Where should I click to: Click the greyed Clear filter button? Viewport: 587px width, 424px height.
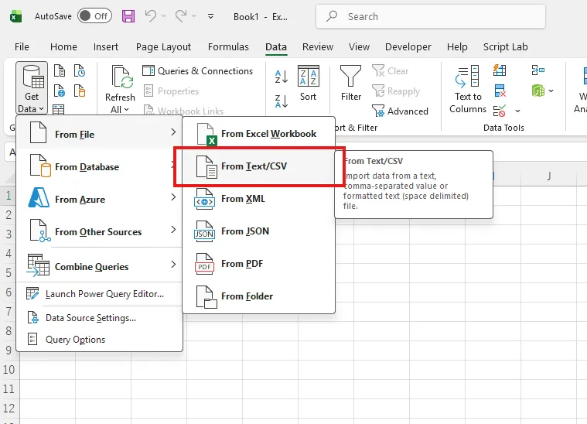coord(390,70)
